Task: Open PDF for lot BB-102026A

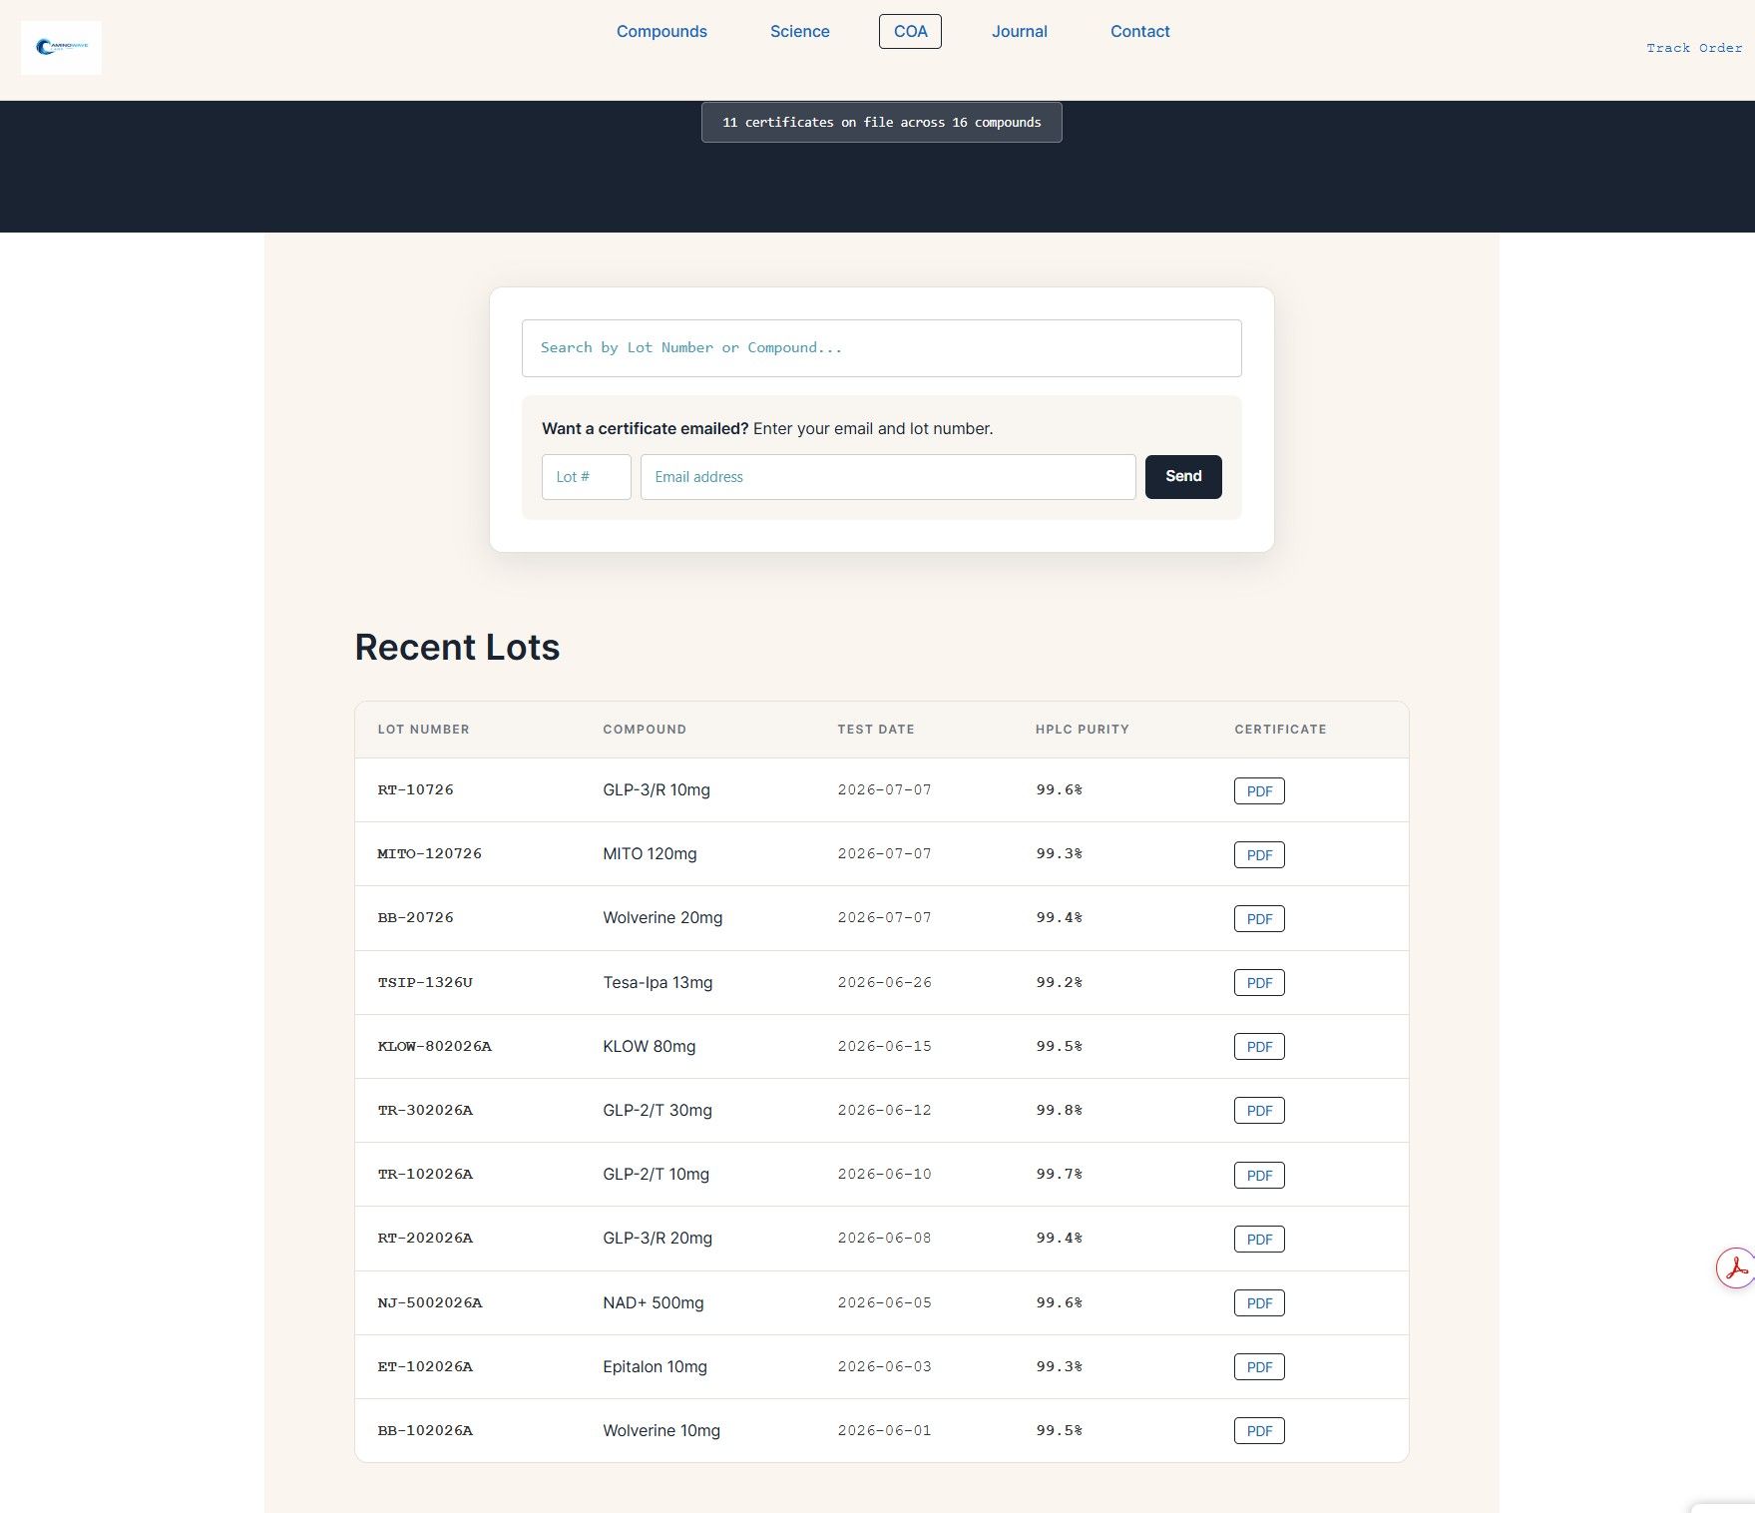Action: tap(1259, 1430)
